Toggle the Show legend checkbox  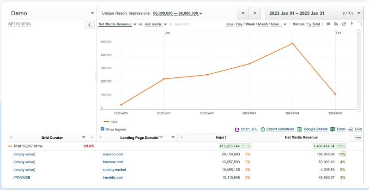(x=103, y=129)
